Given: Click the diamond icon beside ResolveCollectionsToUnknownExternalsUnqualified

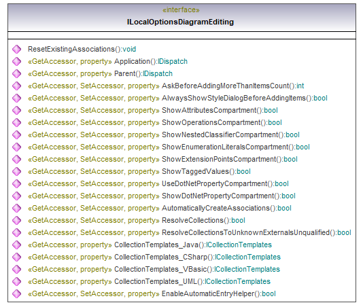Looking at the screenshot, I should (x=17, y=232).
